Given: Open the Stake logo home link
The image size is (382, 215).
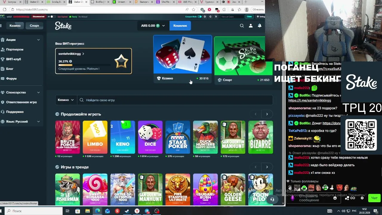Looking at the screenshot, I should click(x=63, y=26).
